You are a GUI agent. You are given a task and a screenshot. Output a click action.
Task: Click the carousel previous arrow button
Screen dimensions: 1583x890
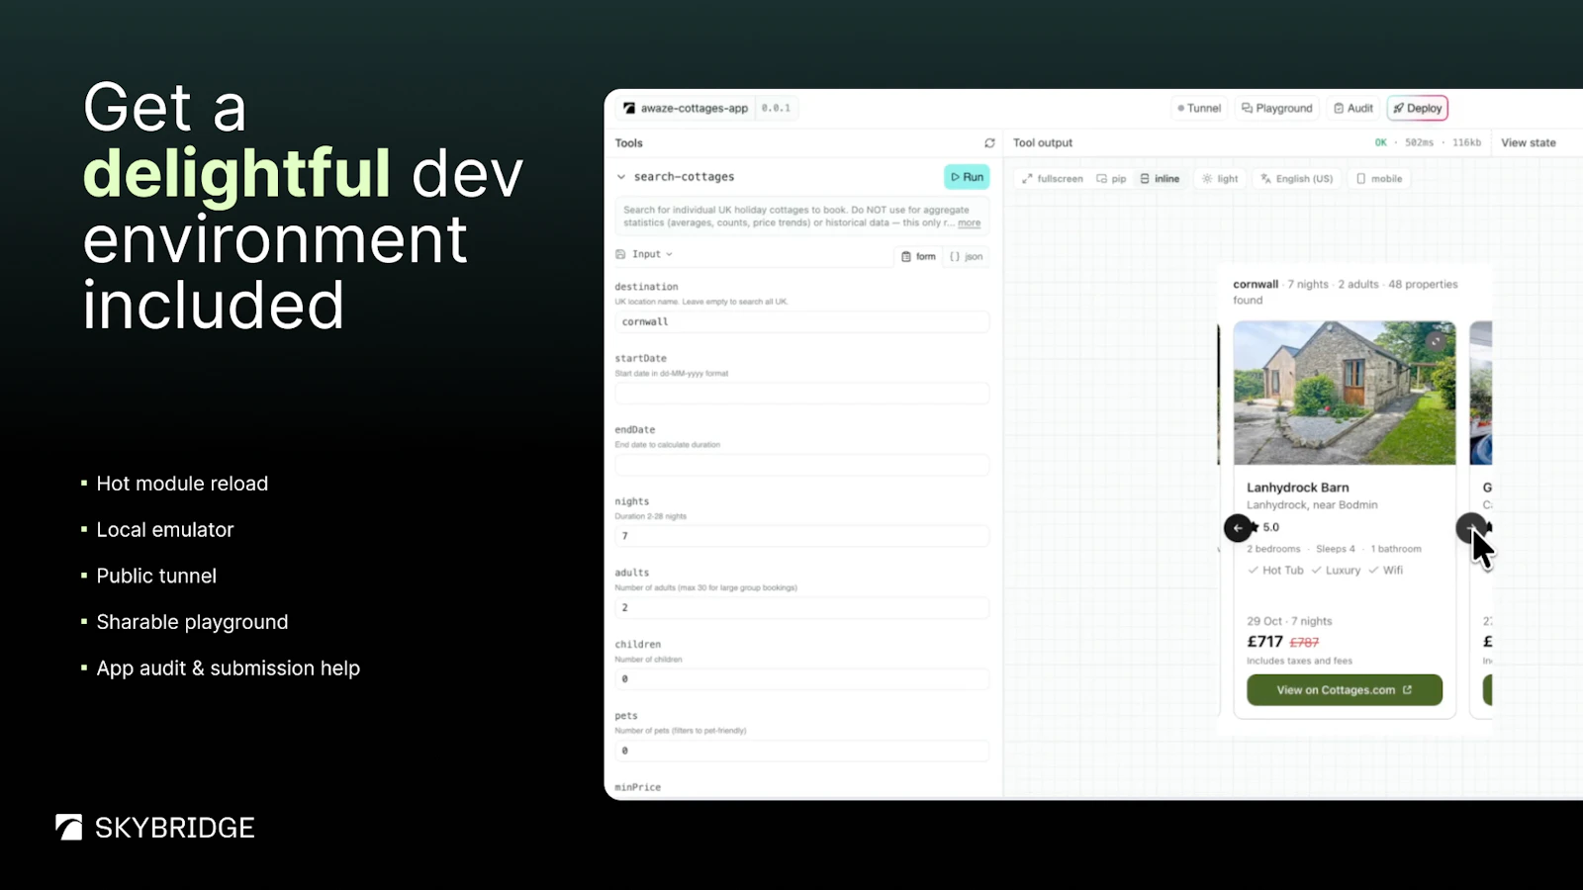(x=1238, y=528)
